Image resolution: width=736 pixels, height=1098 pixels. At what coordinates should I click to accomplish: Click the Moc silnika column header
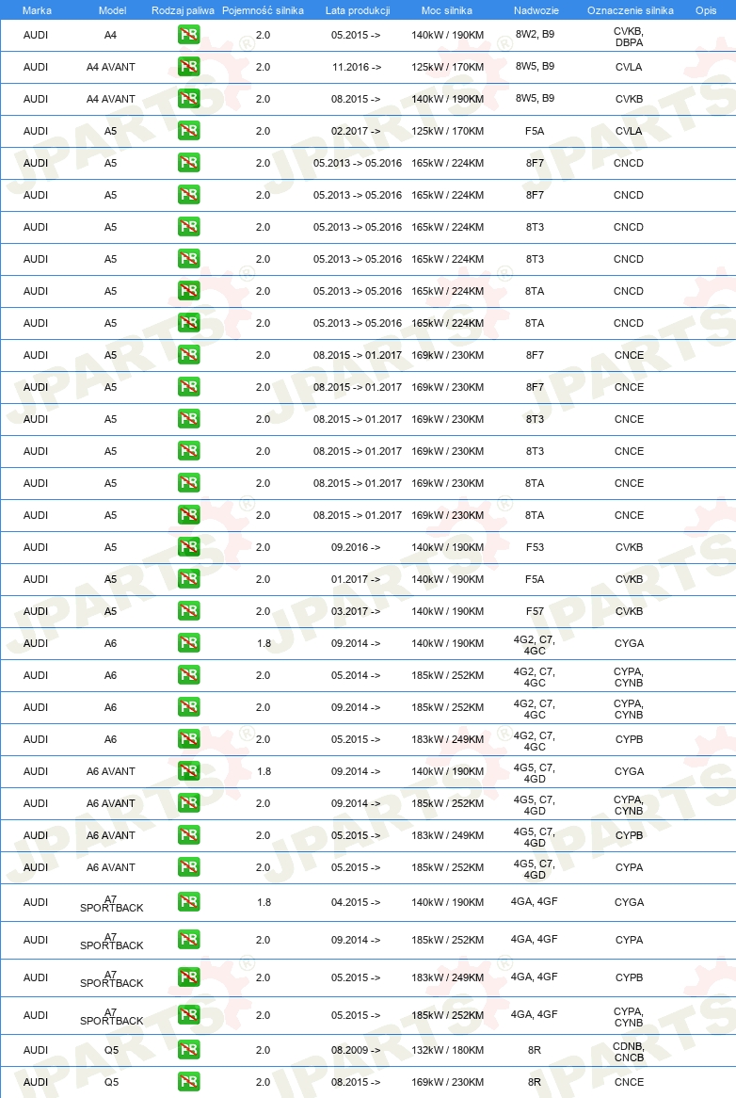click(x=447, y=10)
